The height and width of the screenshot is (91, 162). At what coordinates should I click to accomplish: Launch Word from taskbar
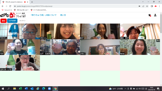click(x=26, y=89)
